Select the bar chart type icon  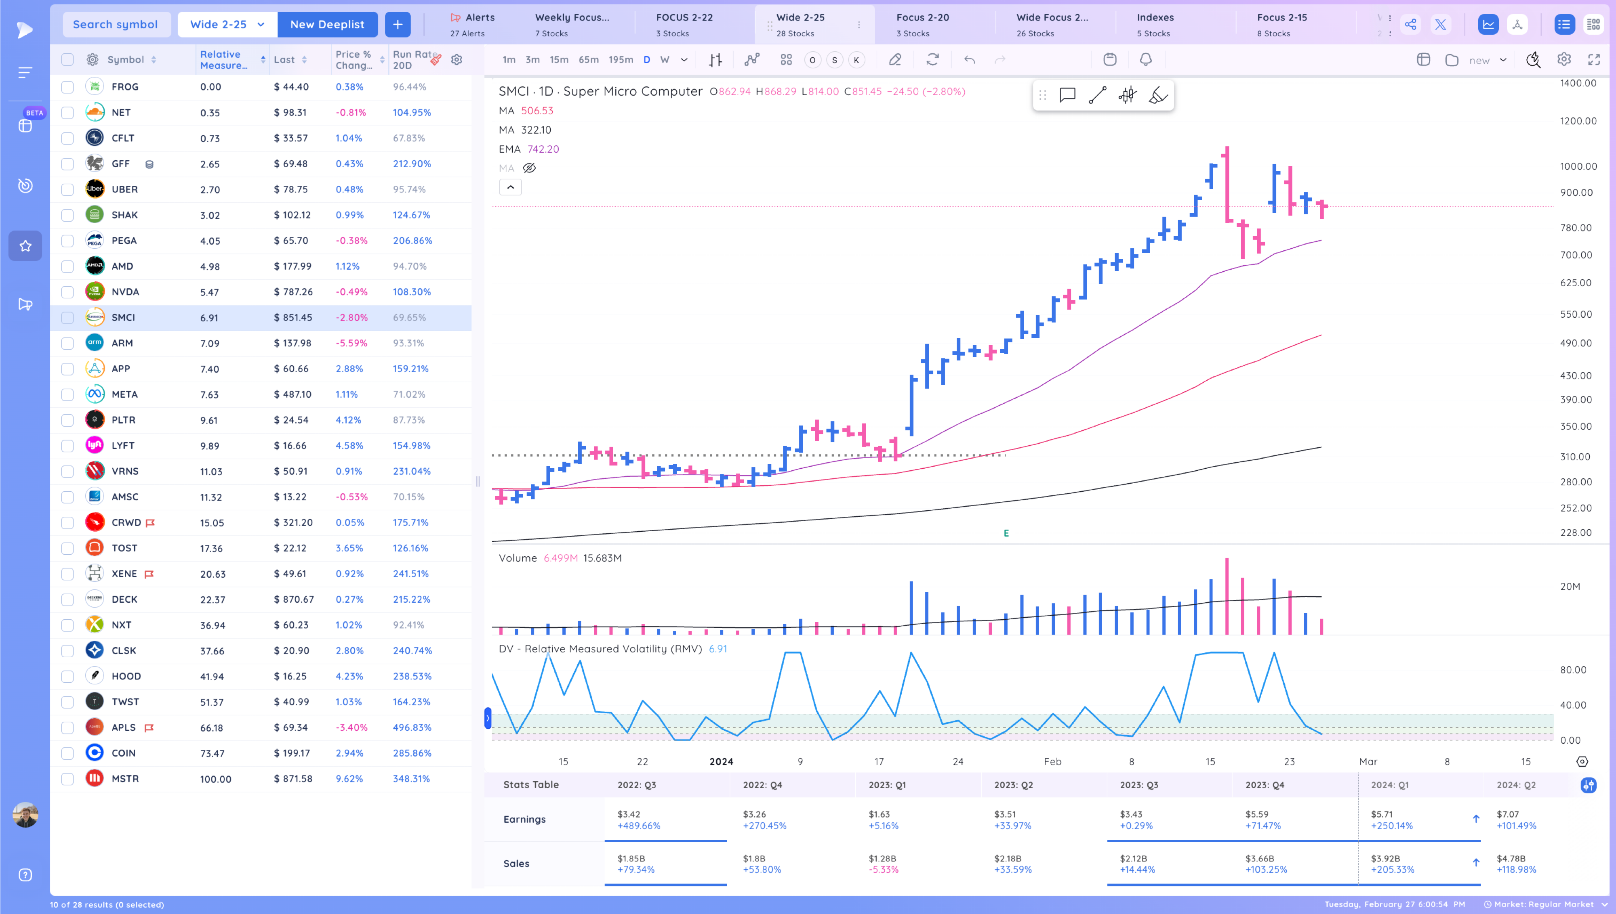point(715,60)
